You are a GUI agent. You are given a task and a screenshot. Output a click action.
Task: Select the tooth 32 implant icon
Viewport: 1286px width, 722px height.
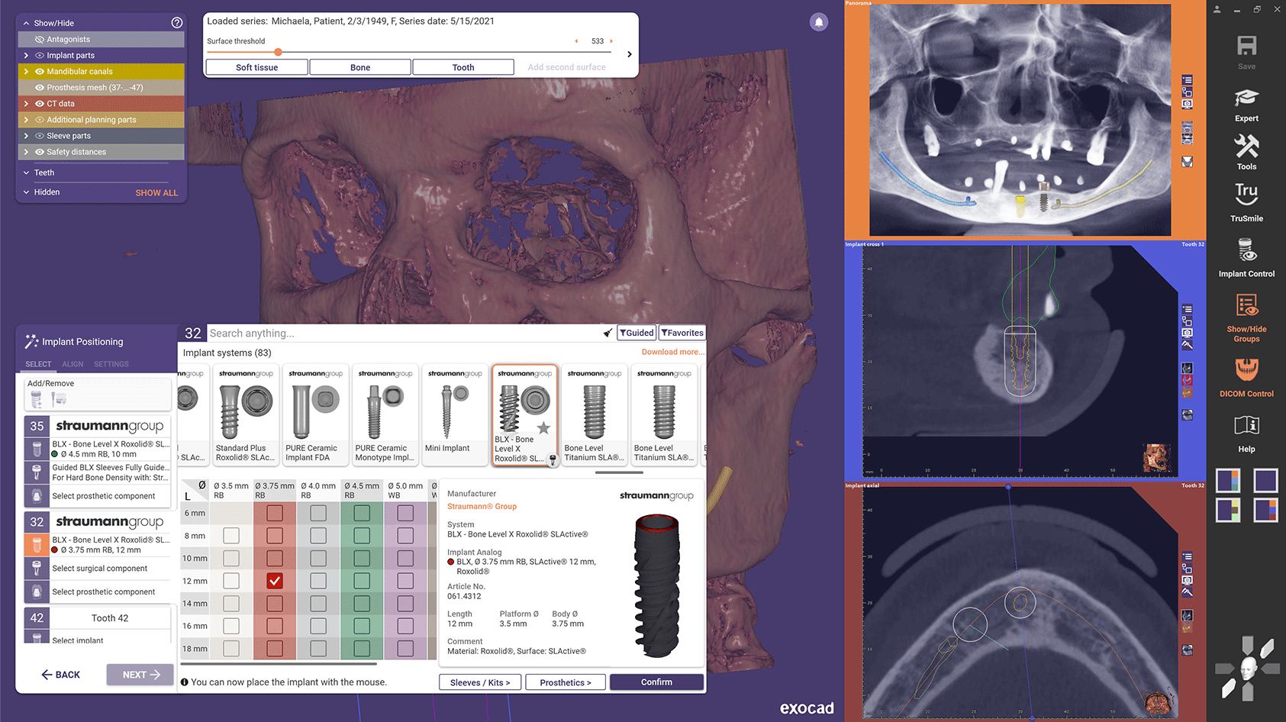coord(37,544)
